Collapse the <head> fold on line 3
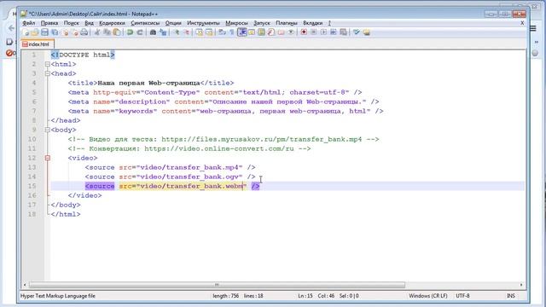546x307 pixels. 48,74
